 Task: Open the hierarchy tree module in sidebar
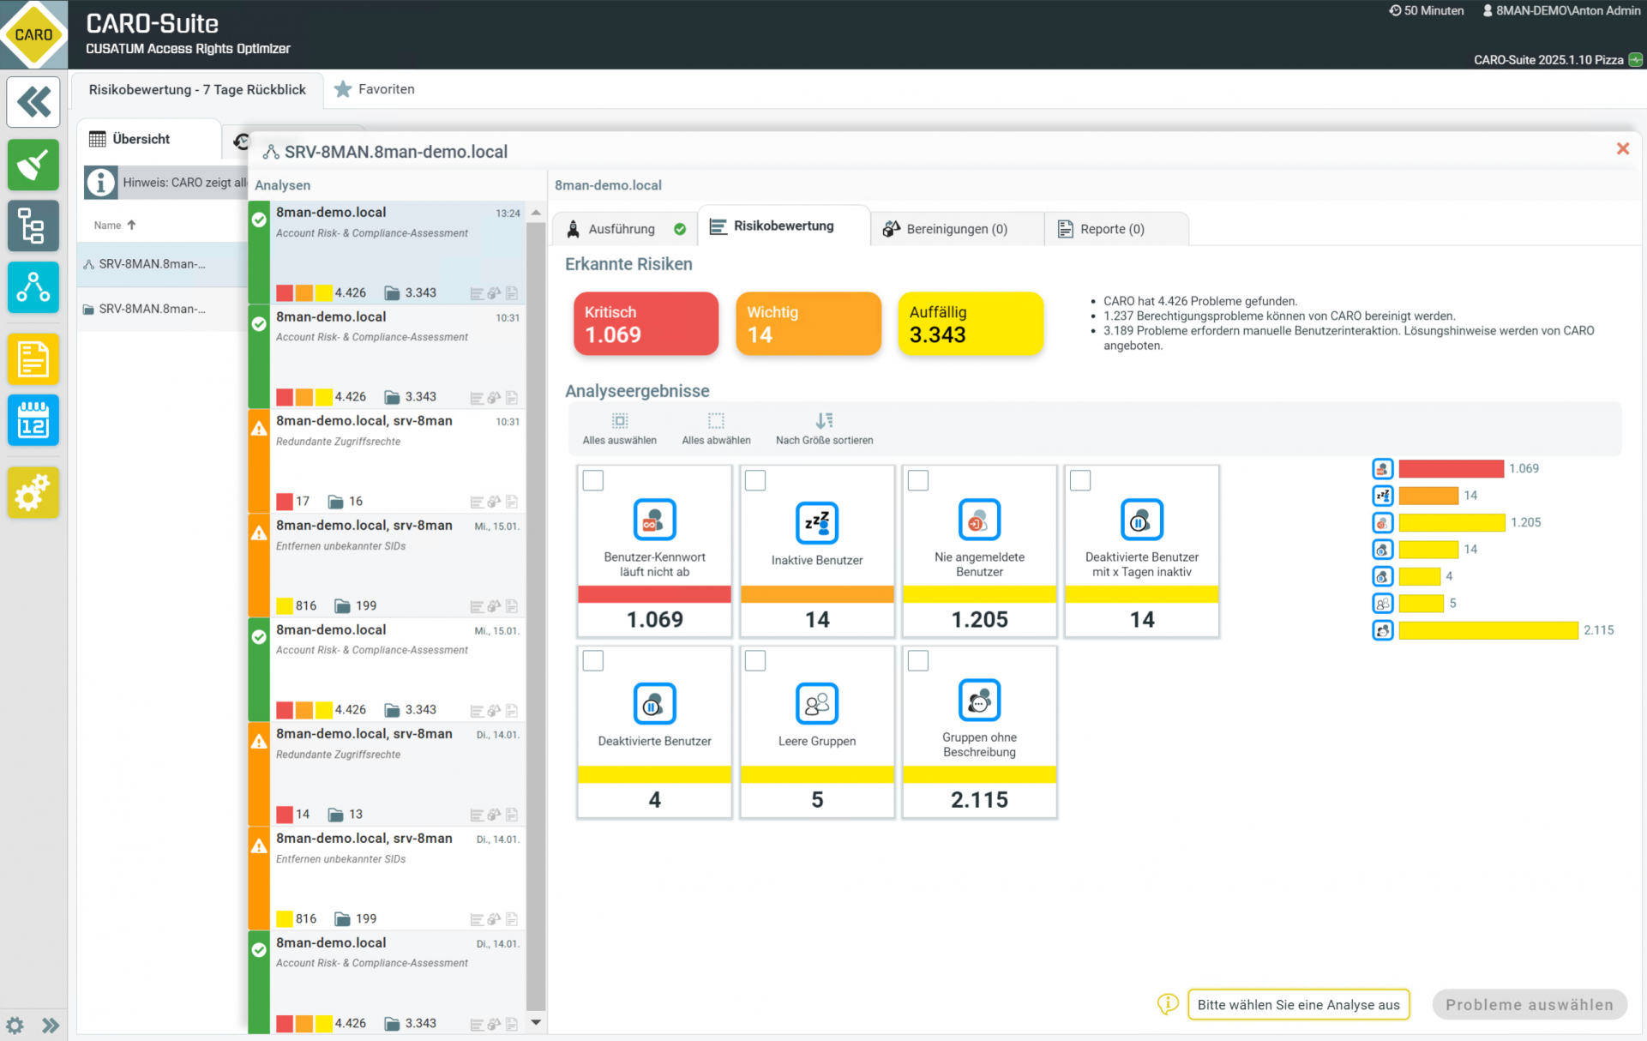click(x=33, y=226)
